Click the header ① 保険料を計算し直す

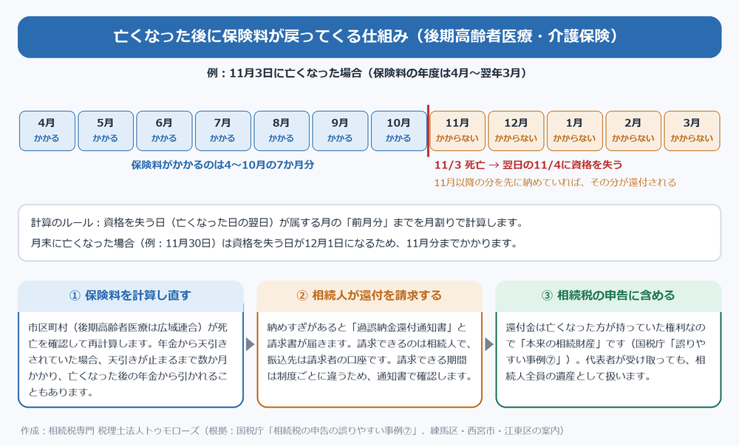pyautogui.click(x=131, y=296)
